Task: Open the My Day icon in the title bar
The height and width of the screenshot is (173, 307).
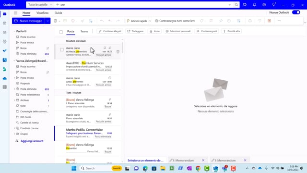Action: [x=245, y=5]
